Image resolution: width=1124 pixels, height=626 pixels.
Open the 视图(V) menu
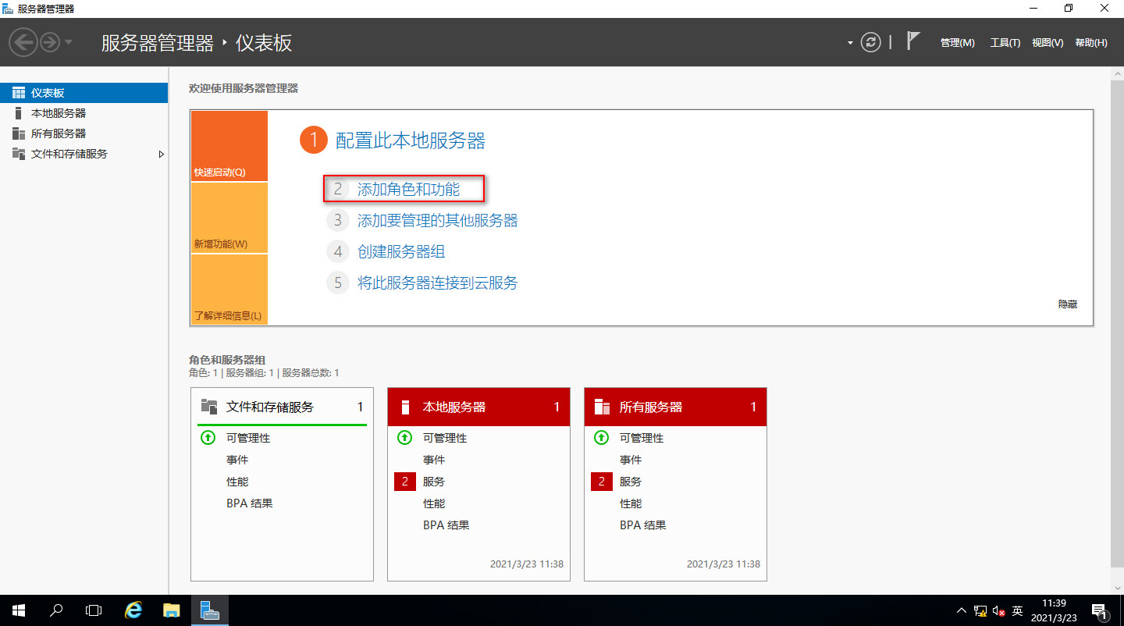pyautogui.click(x=1048, y=43)
